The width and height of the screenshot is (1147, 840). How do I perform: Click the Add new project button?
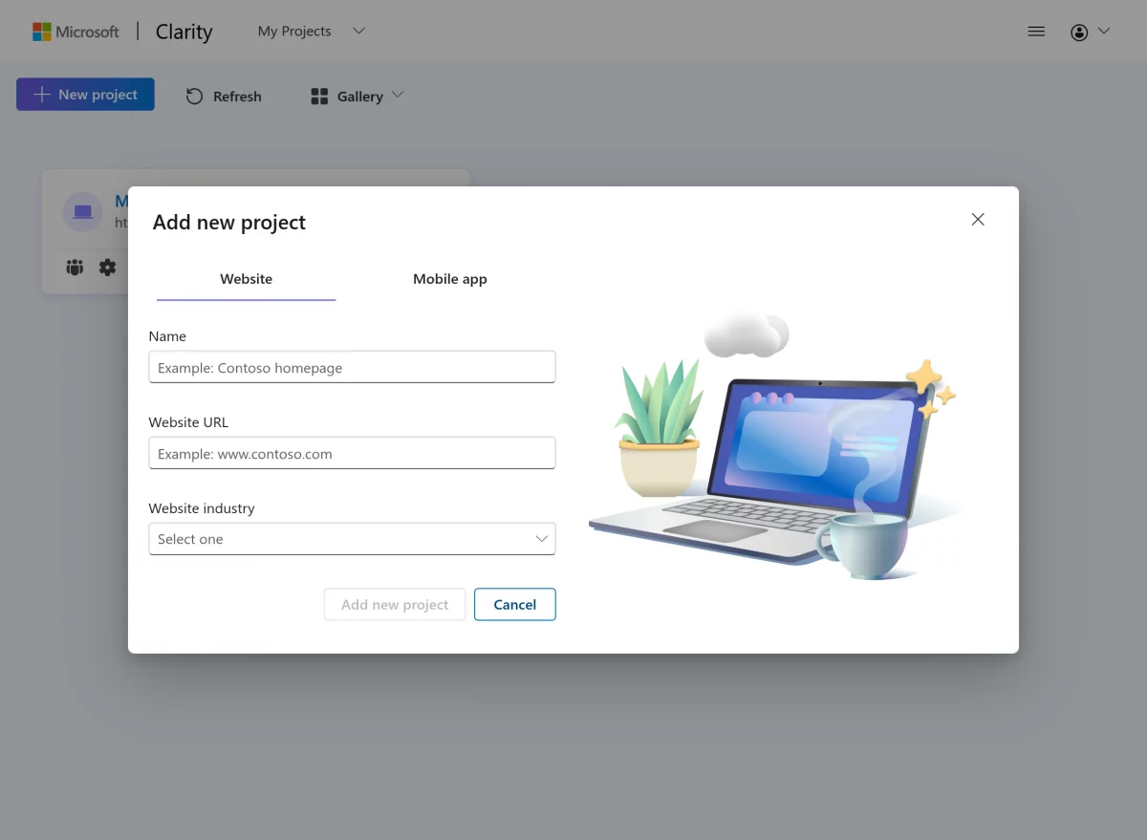coord(395,605)
